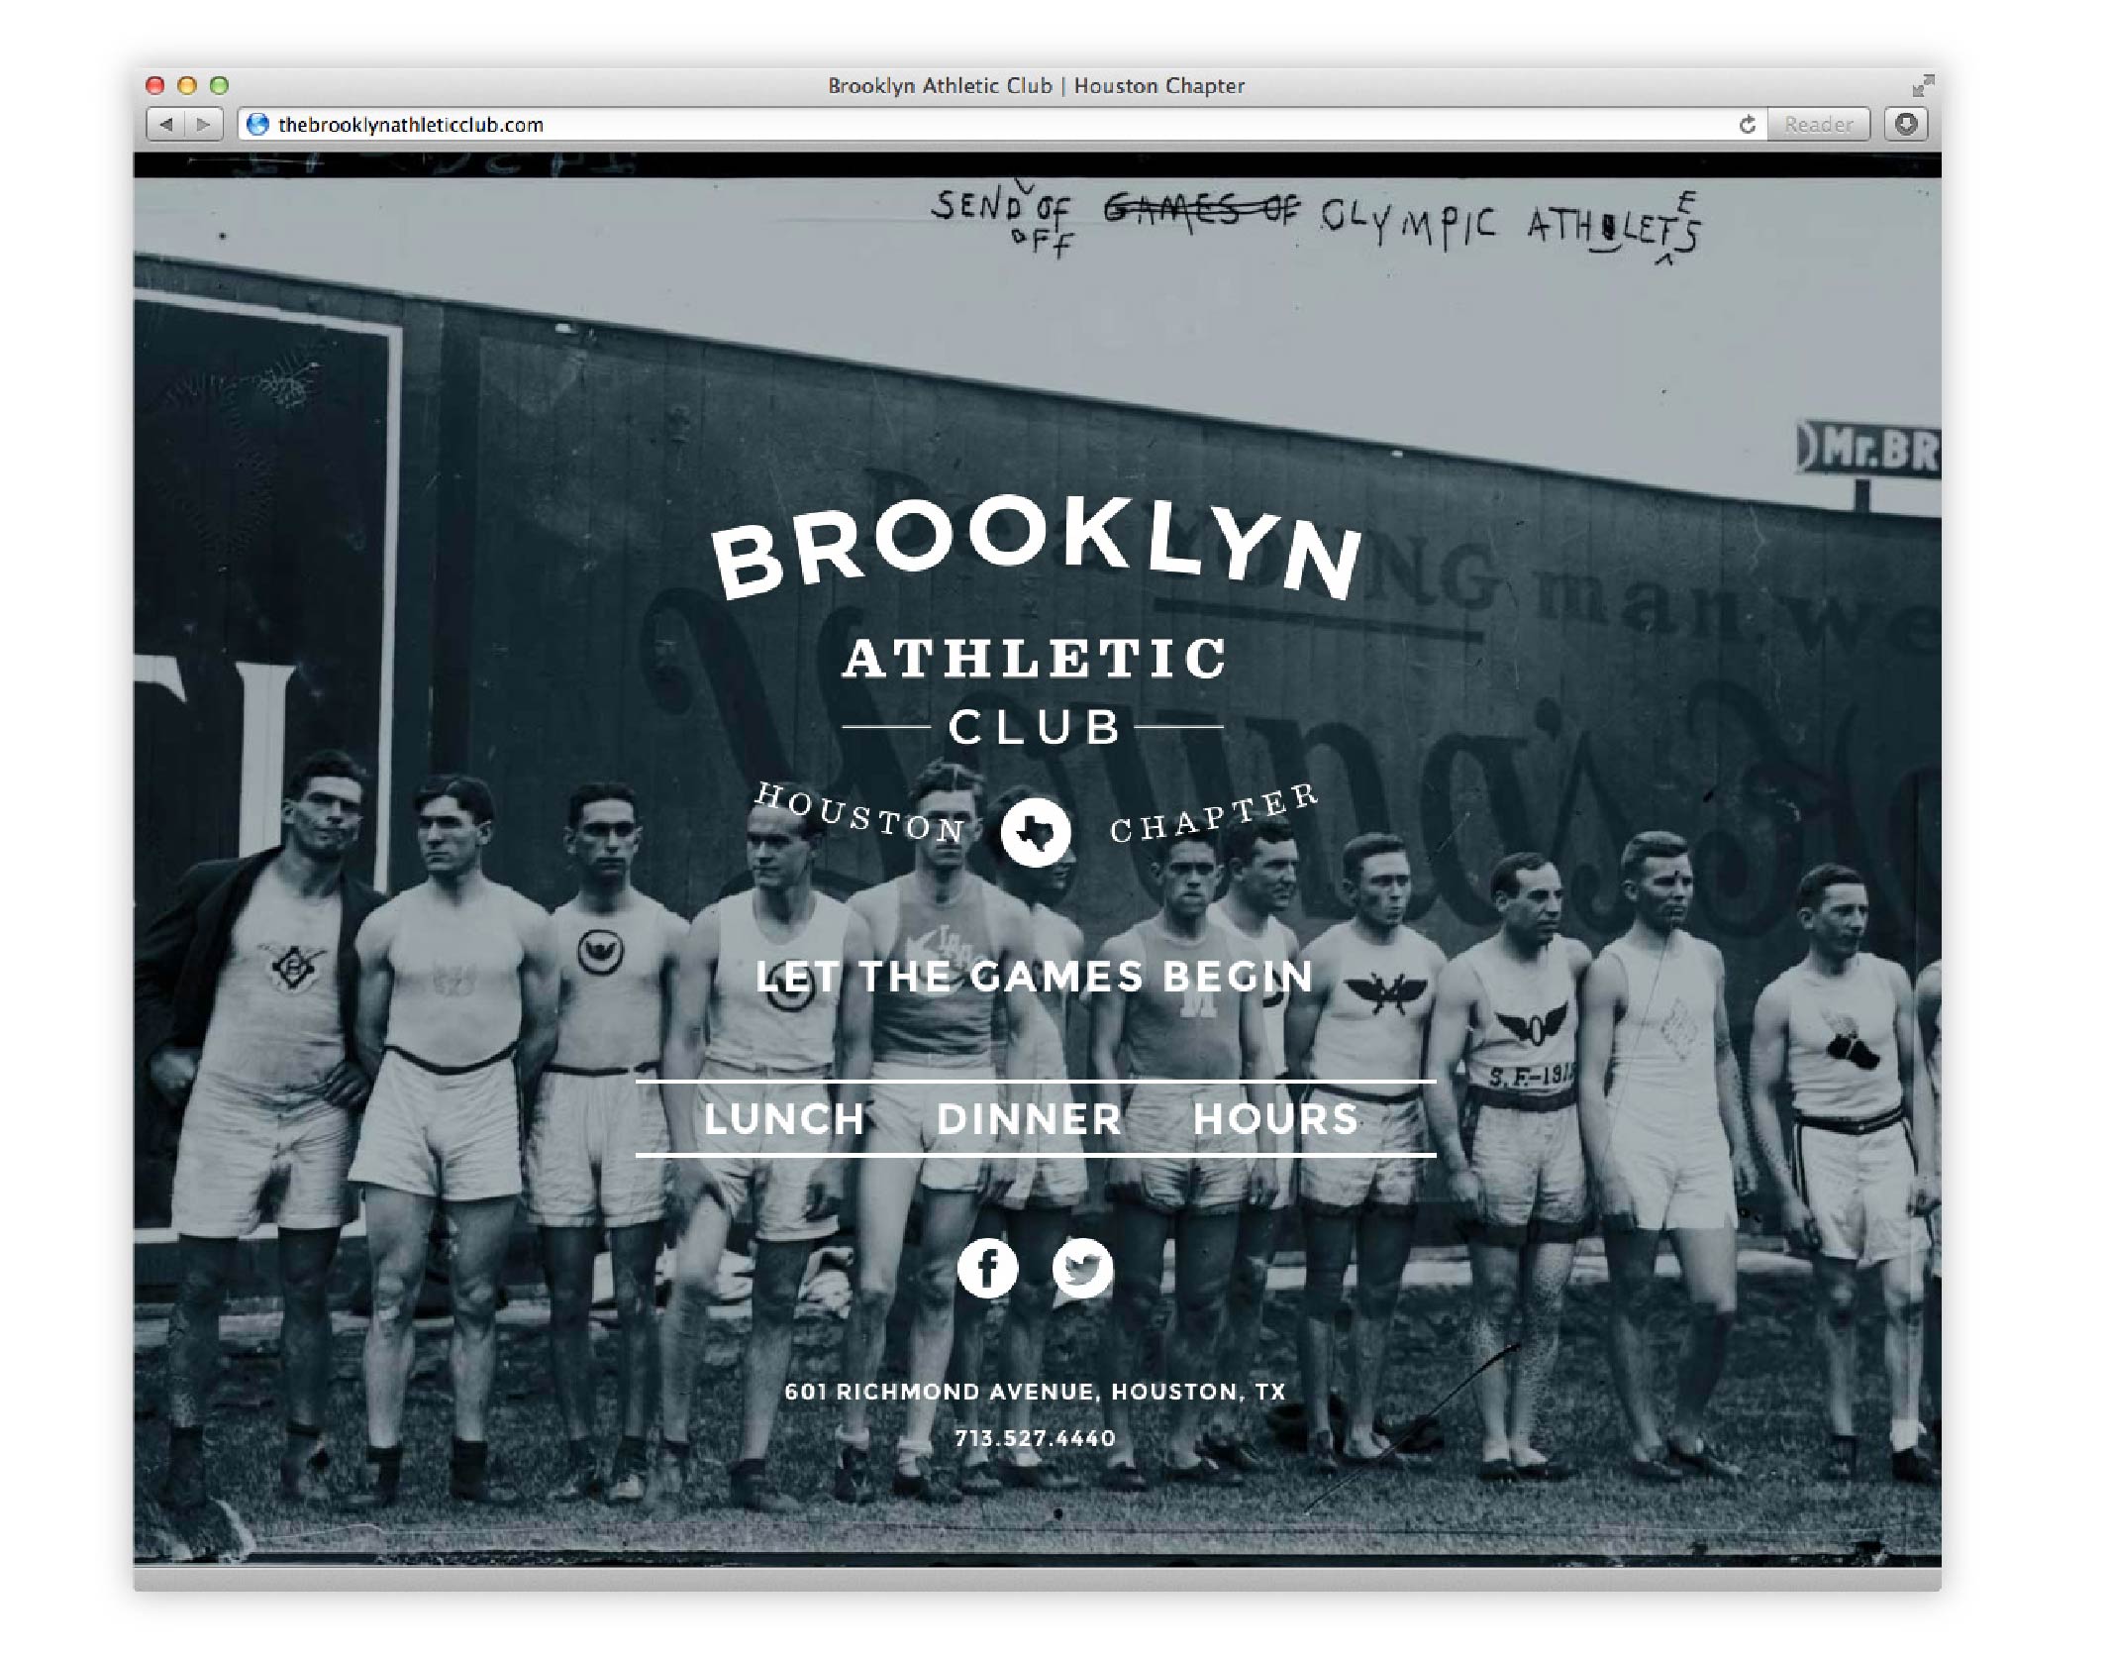
Task: Click the globe site icon in address bar
Action: [x=258, y=124]
